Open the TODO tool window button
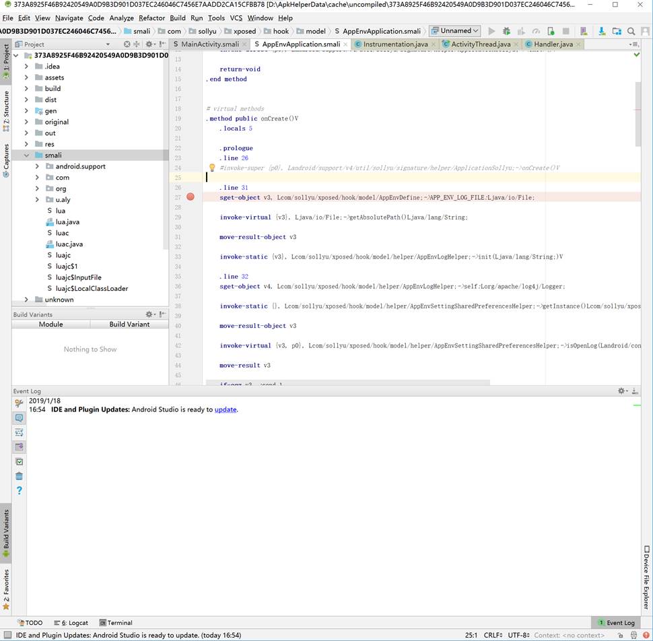 coord(30,623)
